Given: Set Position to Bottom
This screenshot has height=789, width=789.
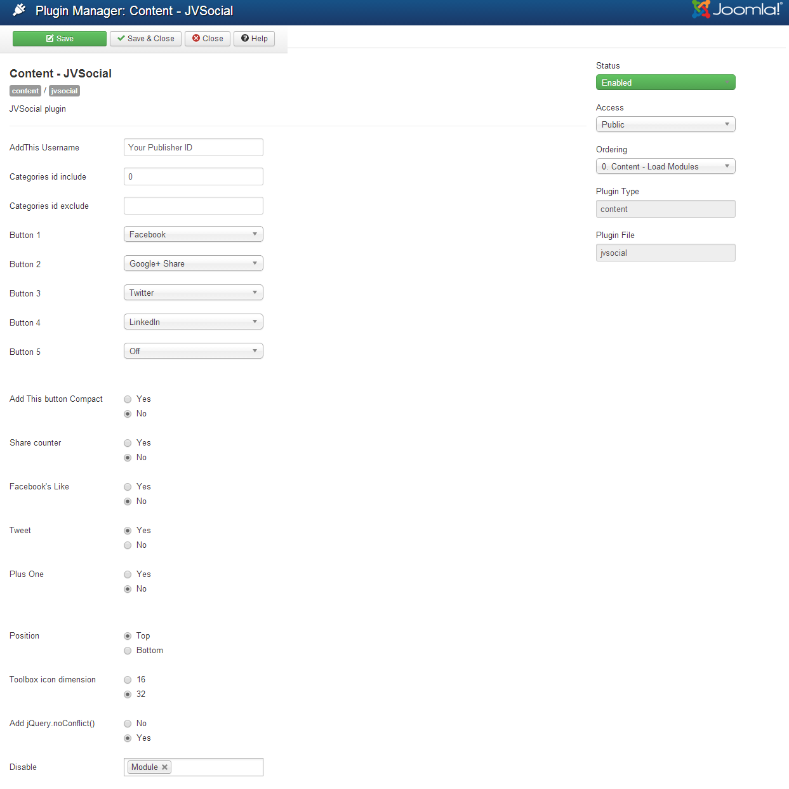Looking at the screenshot, I should 128,651.
